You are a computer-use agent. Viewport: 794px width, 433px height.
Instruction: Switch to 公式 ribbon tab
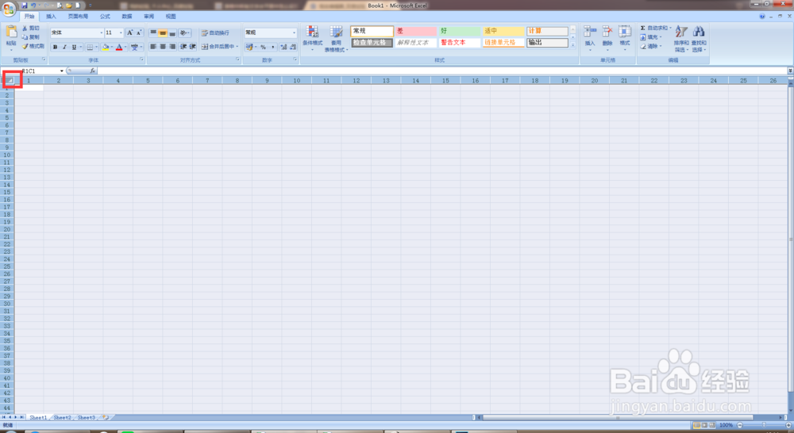click(105, 17)
